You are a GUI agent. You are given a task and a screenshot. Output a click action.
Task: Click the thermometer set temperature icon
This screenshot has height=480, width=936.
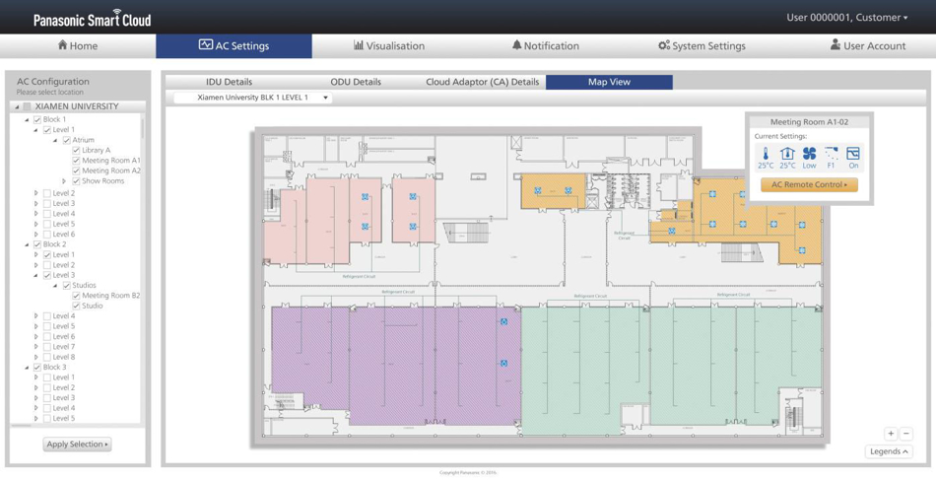[766, 154]
